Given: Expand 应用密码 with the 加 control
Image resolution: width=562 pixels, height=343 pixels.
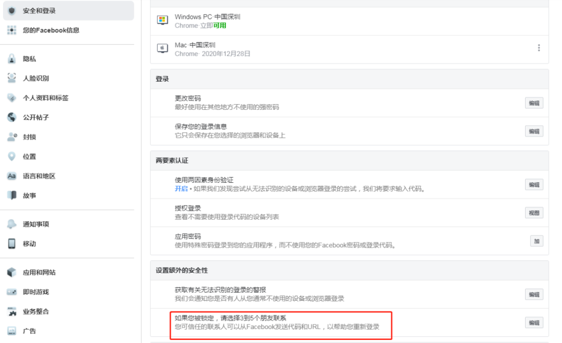Looking at the screenshot, I should tap(537, 240).
